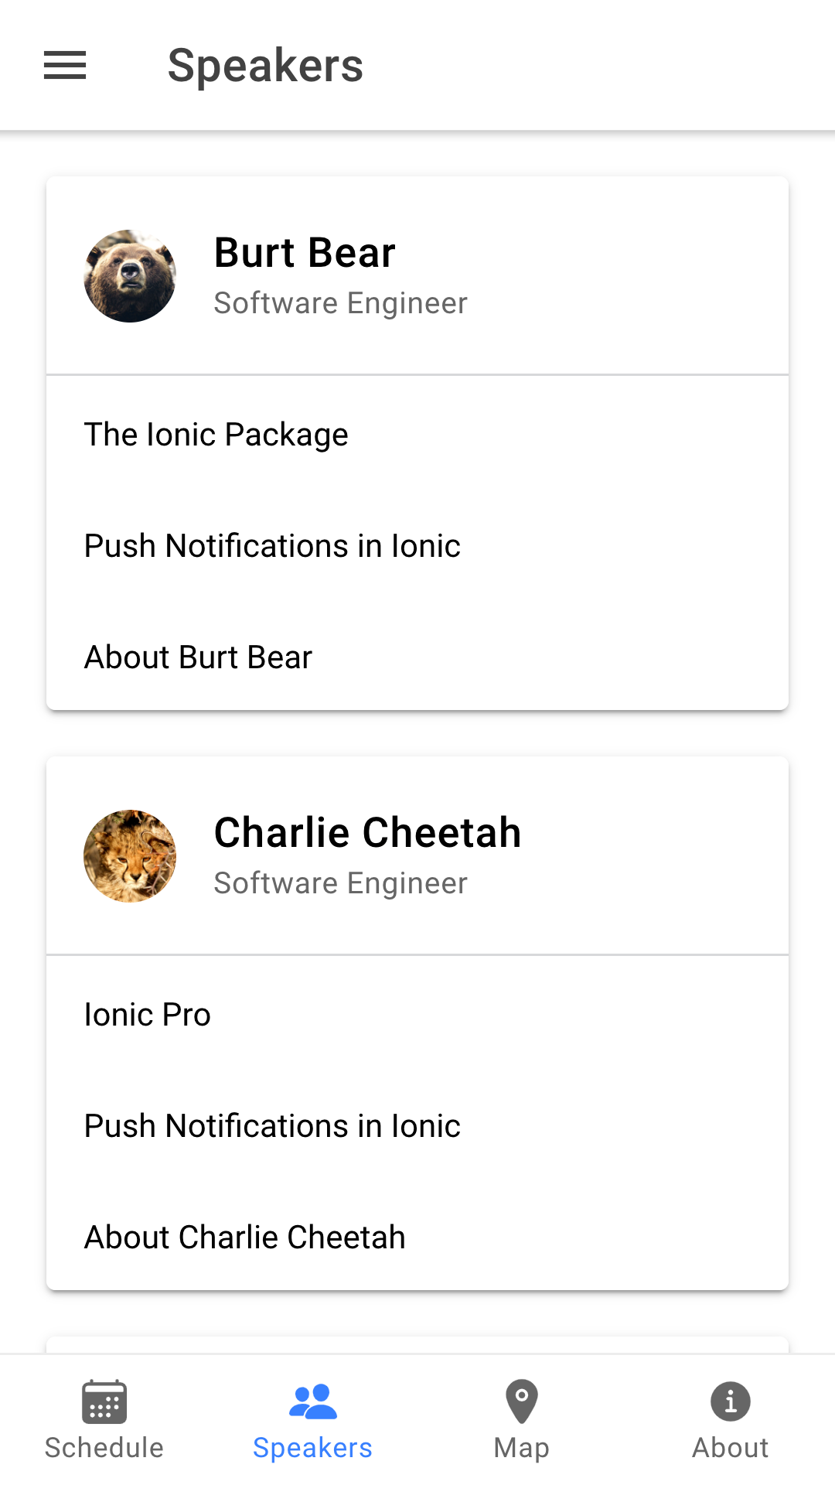The image size is (835, 1485).
Task: Tap the About info icon
Action: [731, 1401]
